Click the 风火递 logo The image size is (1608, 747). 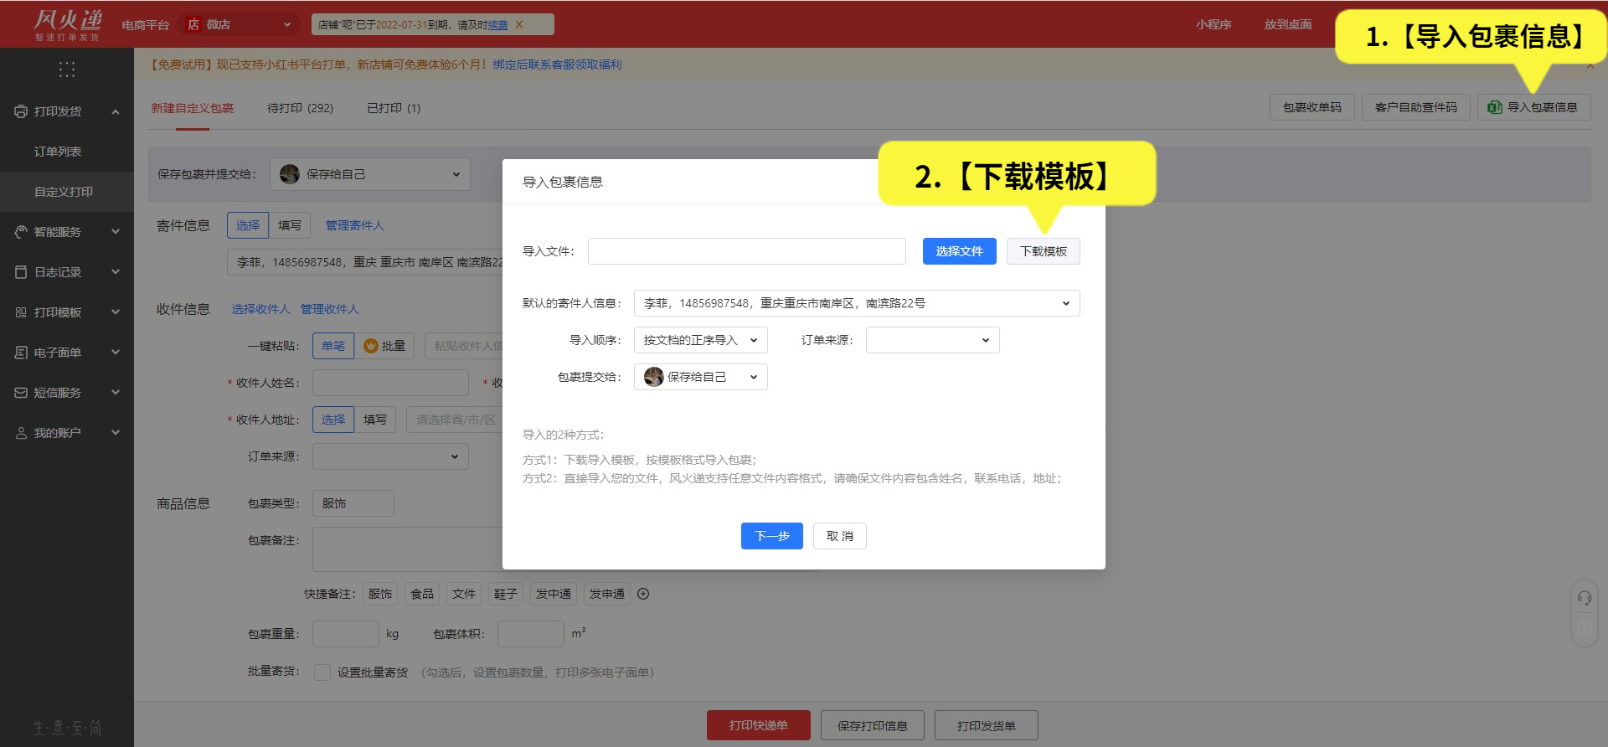(67, 24)
